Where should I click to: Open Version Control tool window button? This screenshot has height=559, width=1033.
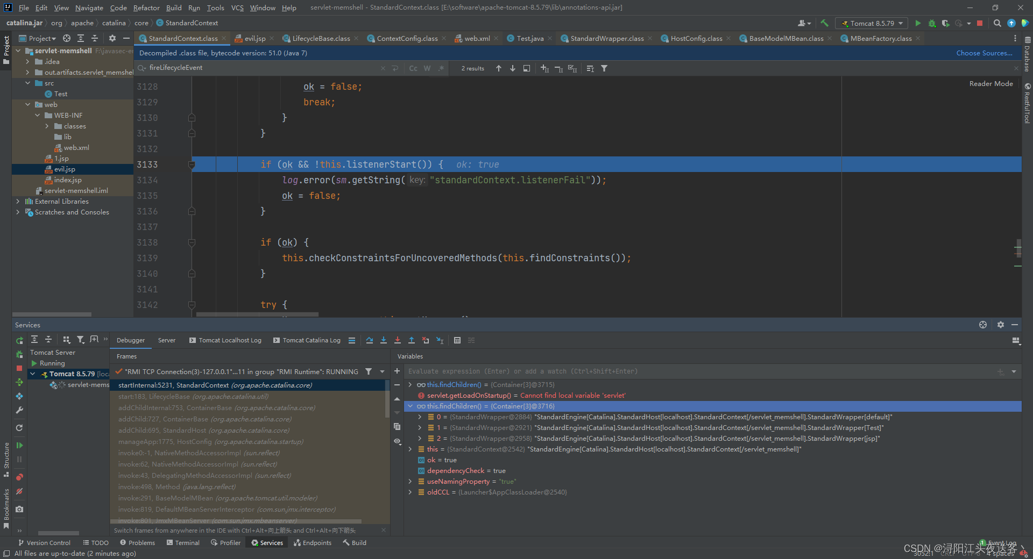44,543
